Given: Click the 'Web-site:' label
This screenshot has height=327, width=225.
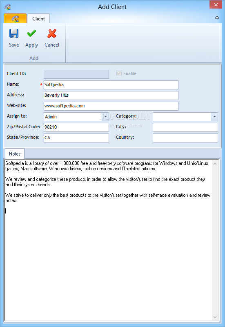Looking at the screenshot, I should click(17, 105).
